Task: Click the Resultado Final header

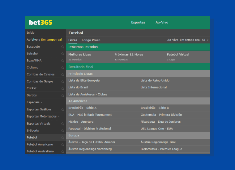Action: pos(138,67)
